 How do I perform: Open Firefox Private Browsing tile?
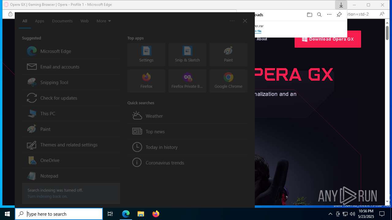tap(187, 81)
